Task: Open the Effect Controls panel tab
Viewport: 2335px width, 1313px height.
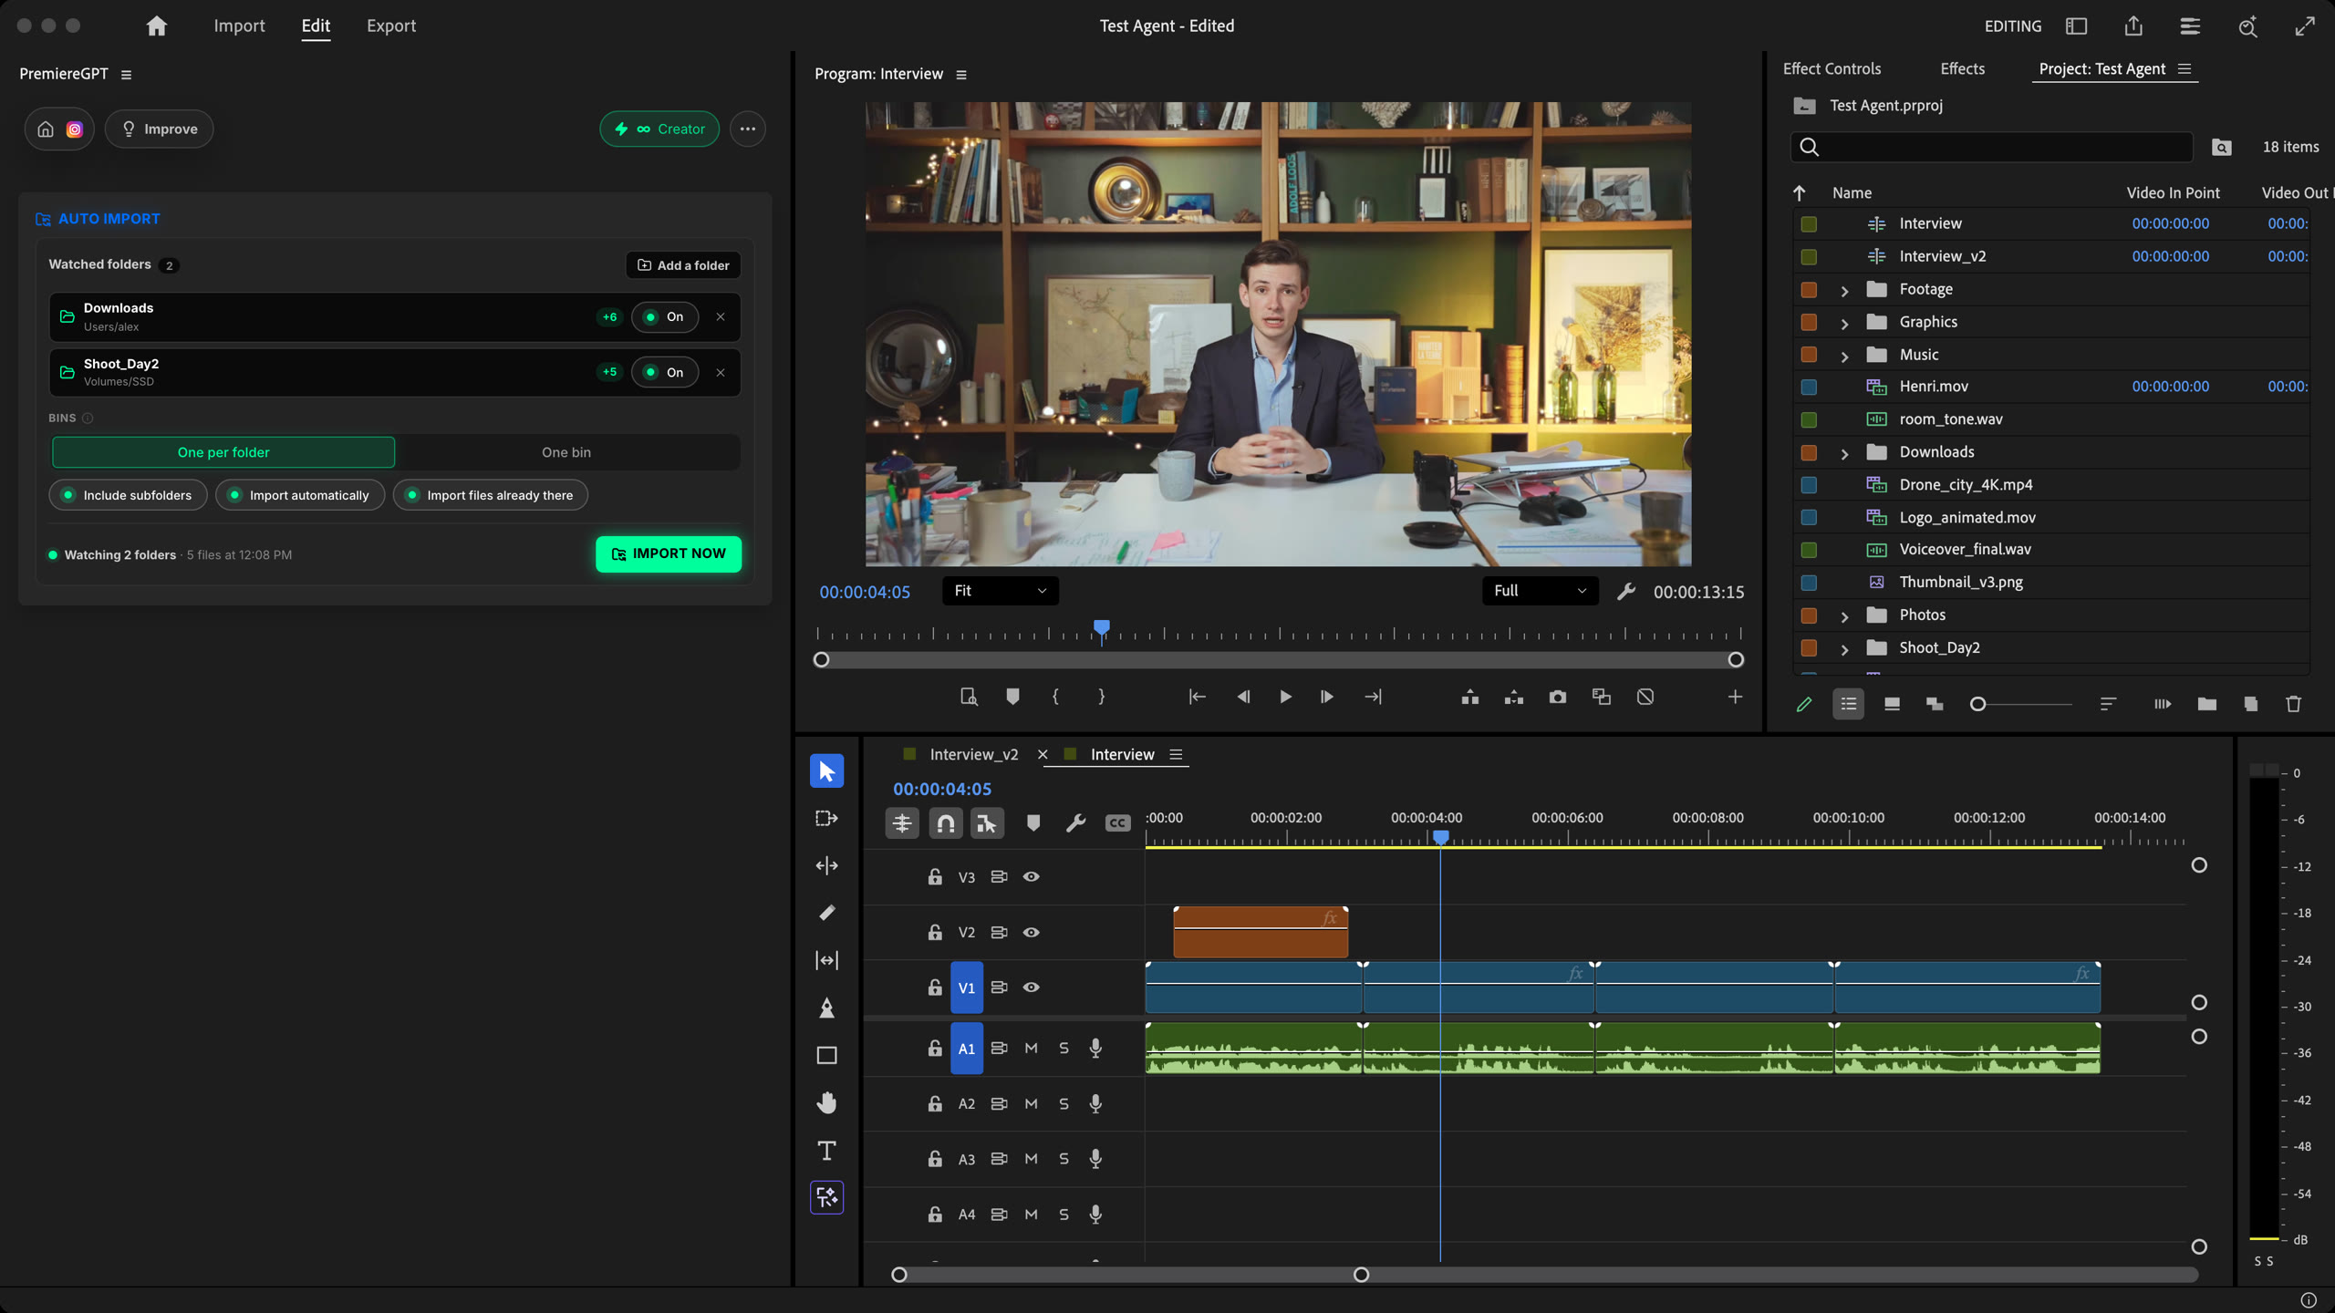Action: tap(1832, 68)
